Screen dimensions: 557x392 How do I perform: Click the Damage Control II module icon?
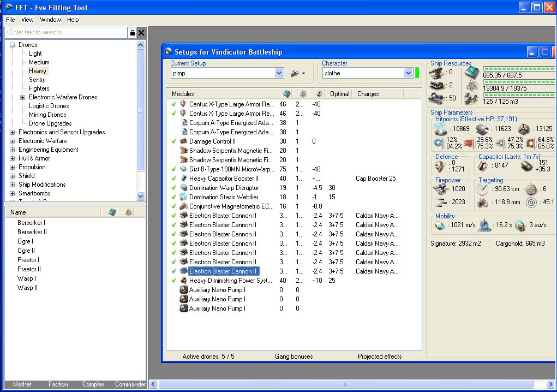tap(184, 141)
